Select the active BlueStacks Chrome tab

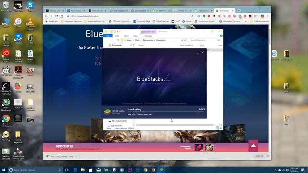[x=225, y=11]
